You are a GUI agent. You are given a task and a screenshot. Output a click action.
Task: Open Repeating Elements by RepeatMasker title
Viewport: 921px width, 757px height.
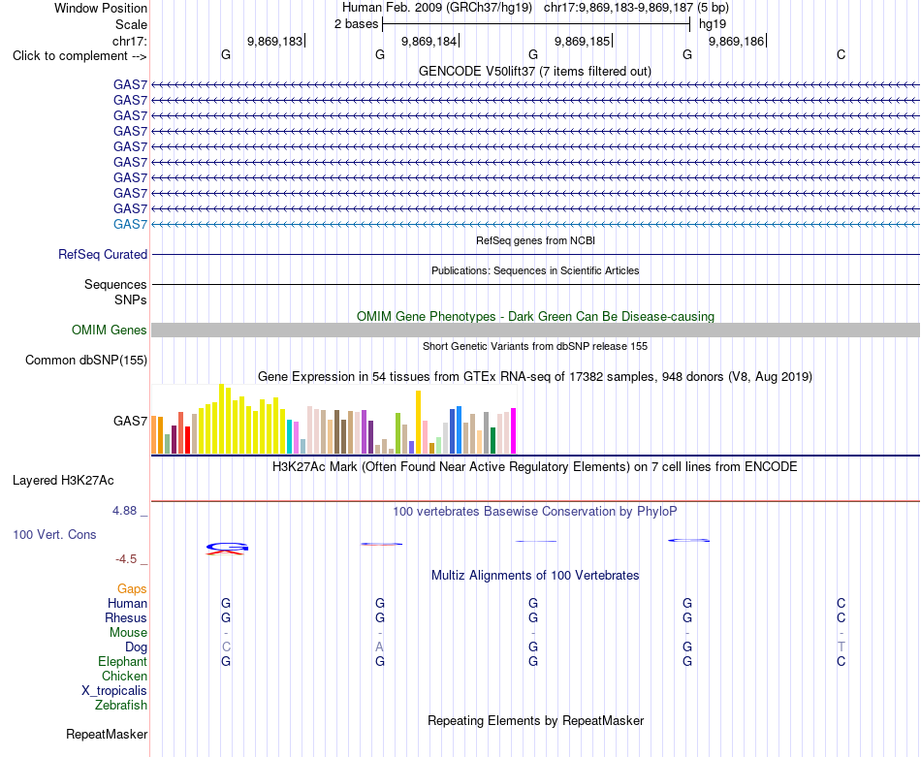point(535,720)
